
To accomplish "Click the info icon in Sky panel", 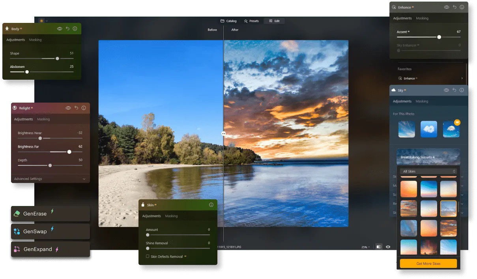I will [x=462, y=90].
